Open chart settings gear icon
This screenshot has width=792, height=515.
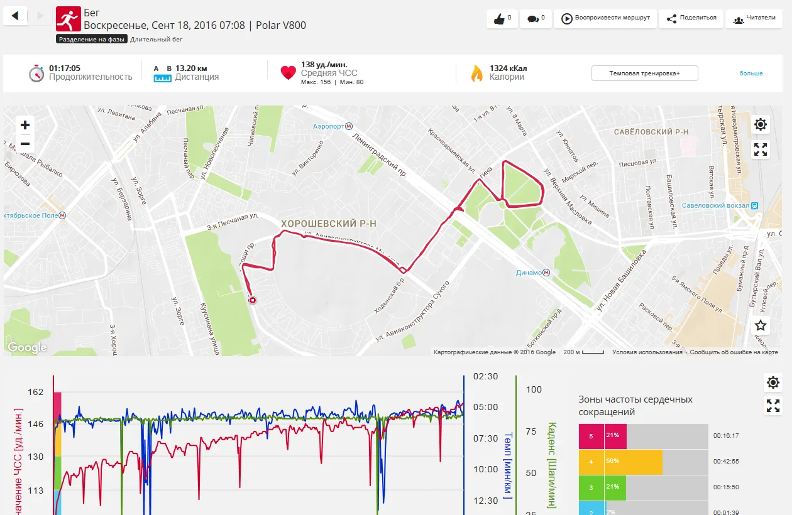pyautogui.click(x=773, y=382)
